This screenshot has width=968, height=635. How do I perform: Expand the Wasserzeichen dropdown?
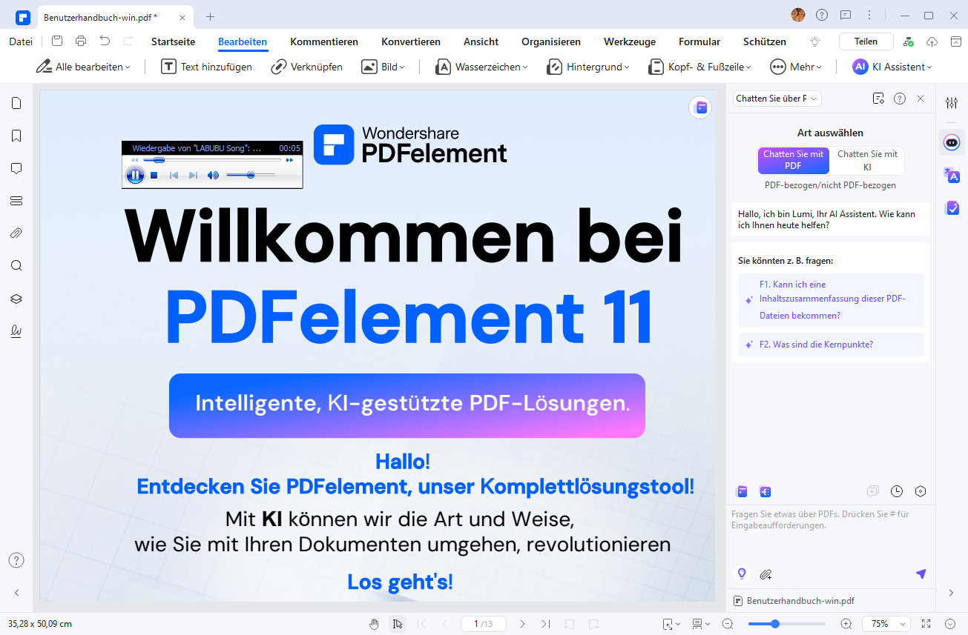click(481, 67)
